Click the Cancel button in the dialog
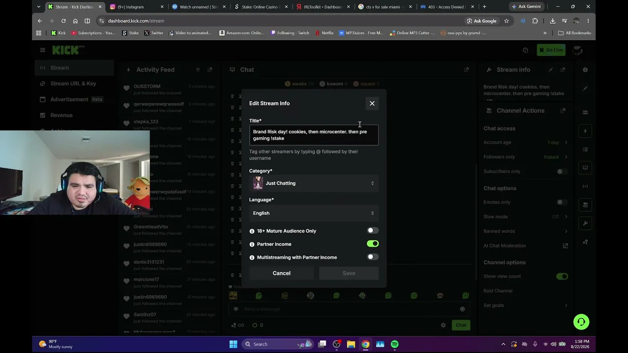628x353 pixels. [x=282, y=273]
